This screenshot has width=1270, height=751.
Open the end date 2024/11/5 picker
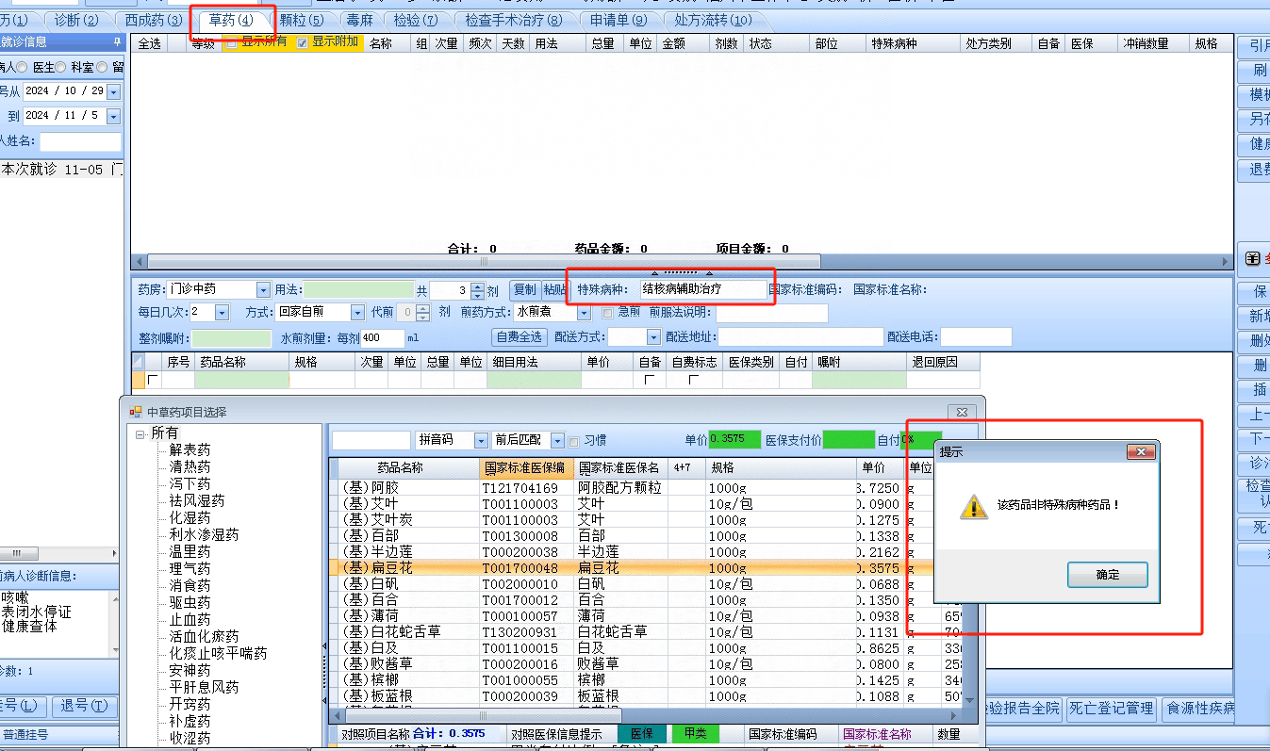tap(114, 116)
